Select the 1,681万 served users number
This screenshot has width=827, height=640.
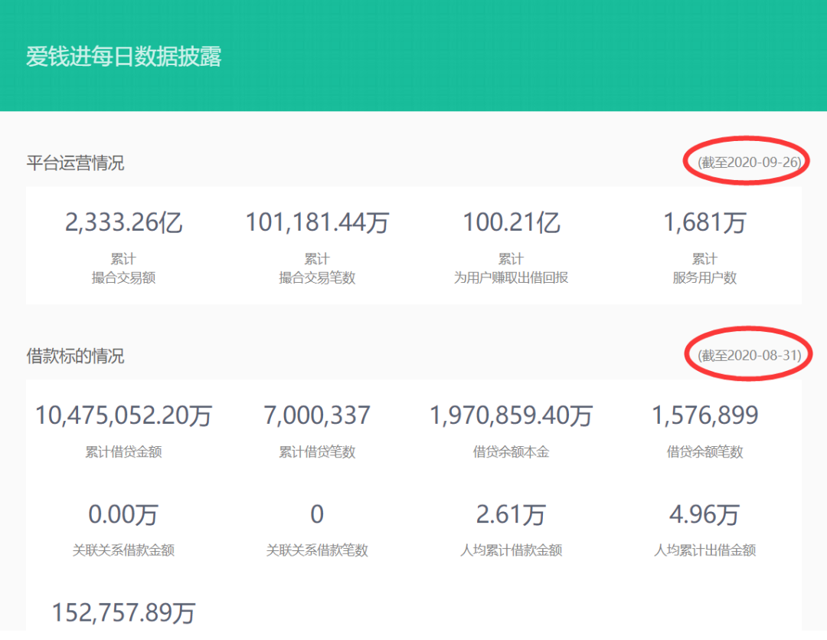pyautogui.click(x=704, y=222)
